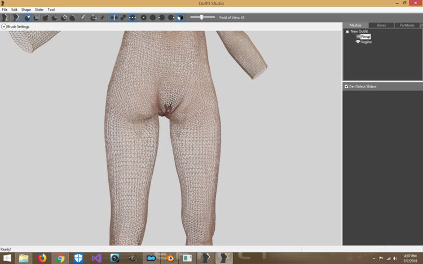Open File Explorer from the taskbar
The height and width of the screenshot is (264, 423).
tap(24, 258)
